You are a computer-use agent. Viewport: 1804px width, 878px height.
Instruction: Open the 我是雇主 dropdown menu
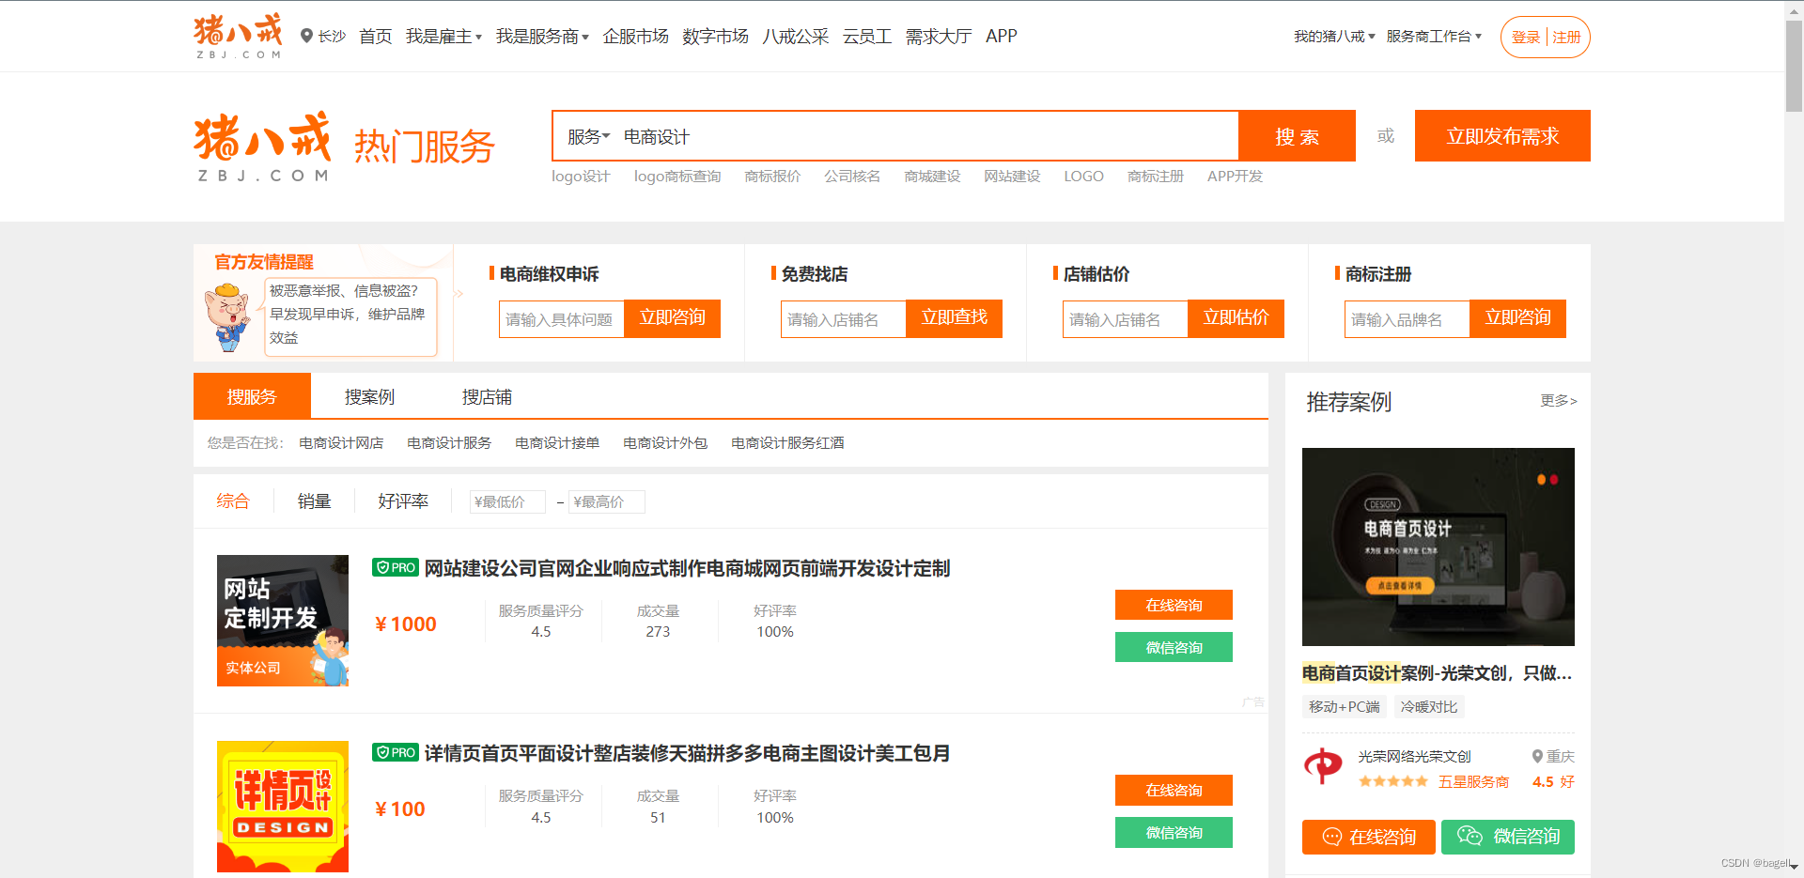pyautogui.click(x=443, y=36)
